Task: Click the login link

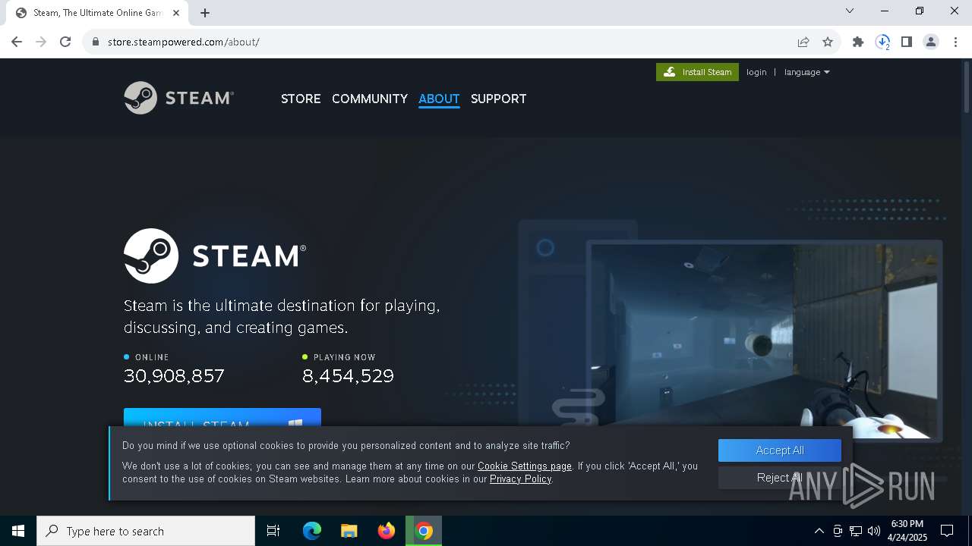Action: point(756,72)
